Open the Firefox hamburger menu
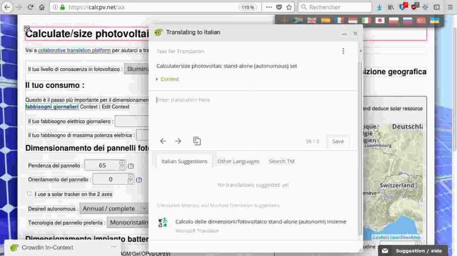457x256 pixels. [449, 7]
